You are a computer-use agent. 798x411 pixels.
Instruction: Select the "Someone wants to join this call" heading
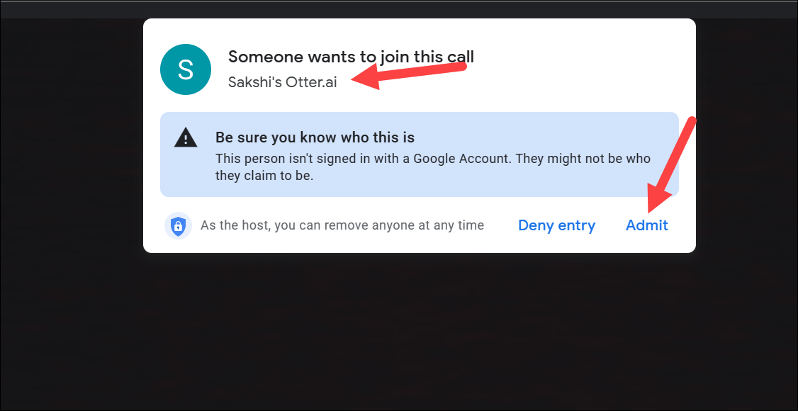pyautogui.click(x=351, y=57)
